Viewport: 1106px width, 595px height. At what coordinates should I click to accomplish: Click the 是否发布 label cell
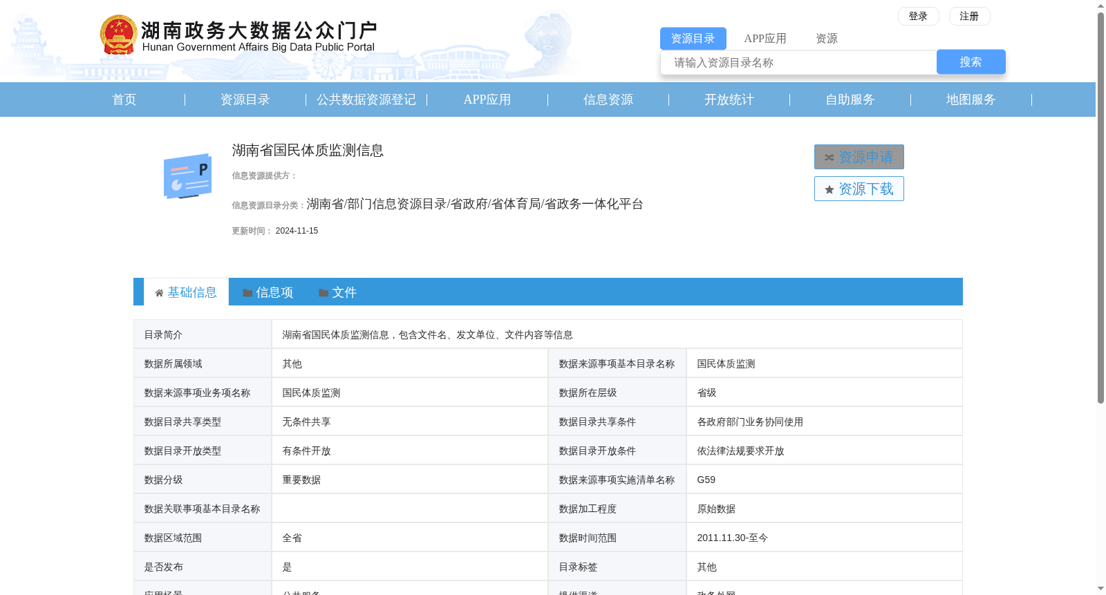click(x=203, y=567)
